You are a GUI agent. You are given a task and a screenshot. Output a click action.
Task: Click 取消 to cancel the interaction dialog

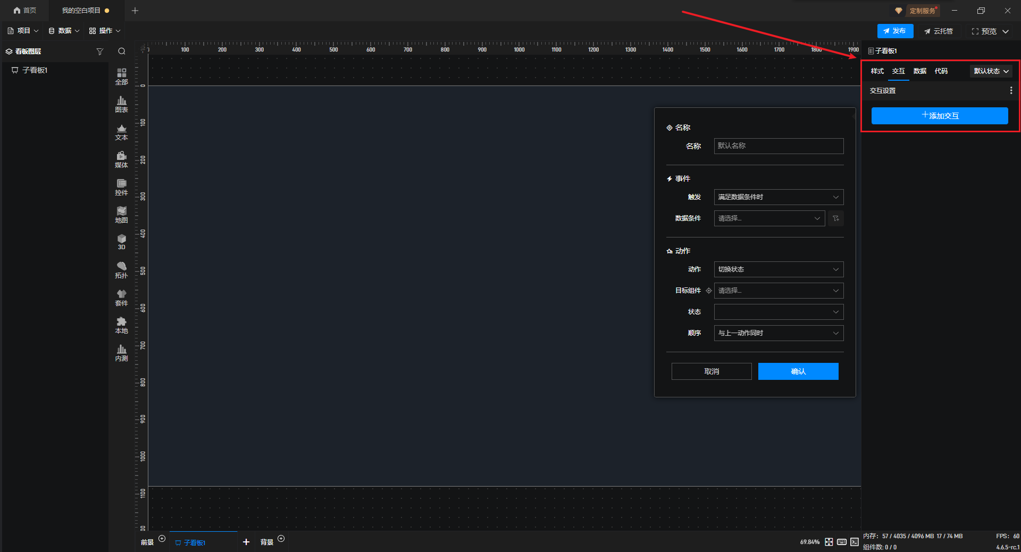coord(712,371)
